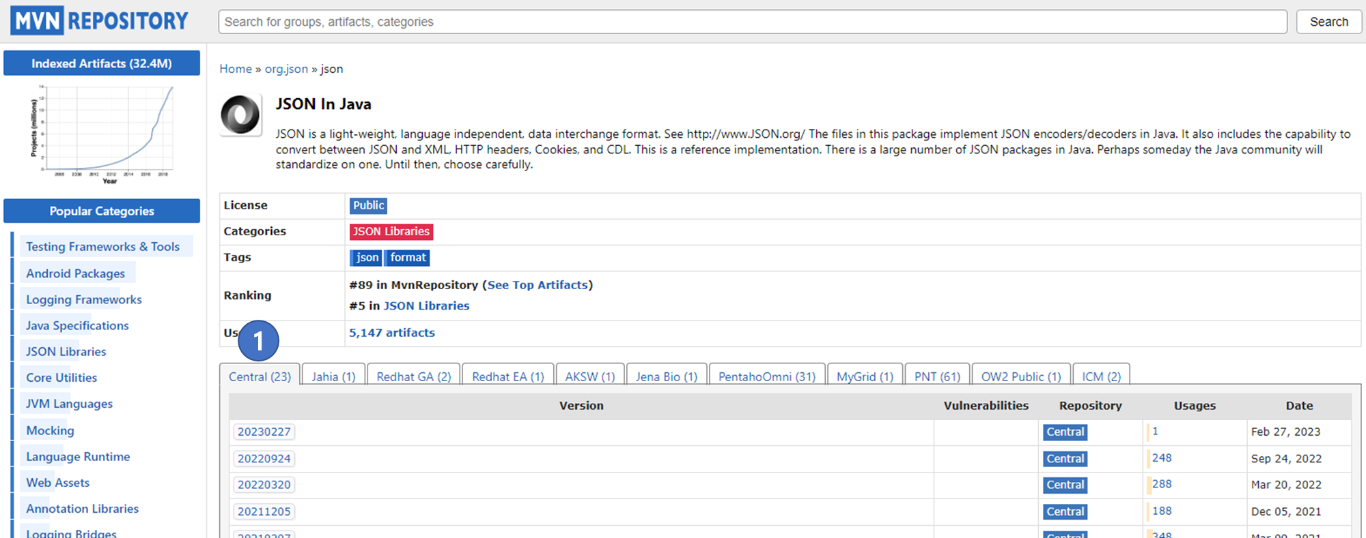Click the Popular Categories header

click(x=102, y=211)
